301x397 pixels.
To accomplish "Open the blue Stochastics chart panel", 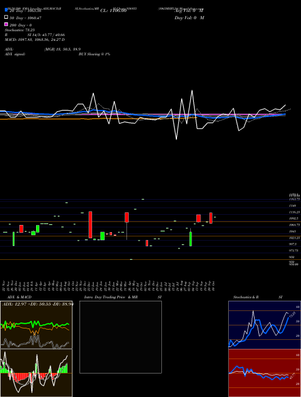I will (x=264, y=325).
